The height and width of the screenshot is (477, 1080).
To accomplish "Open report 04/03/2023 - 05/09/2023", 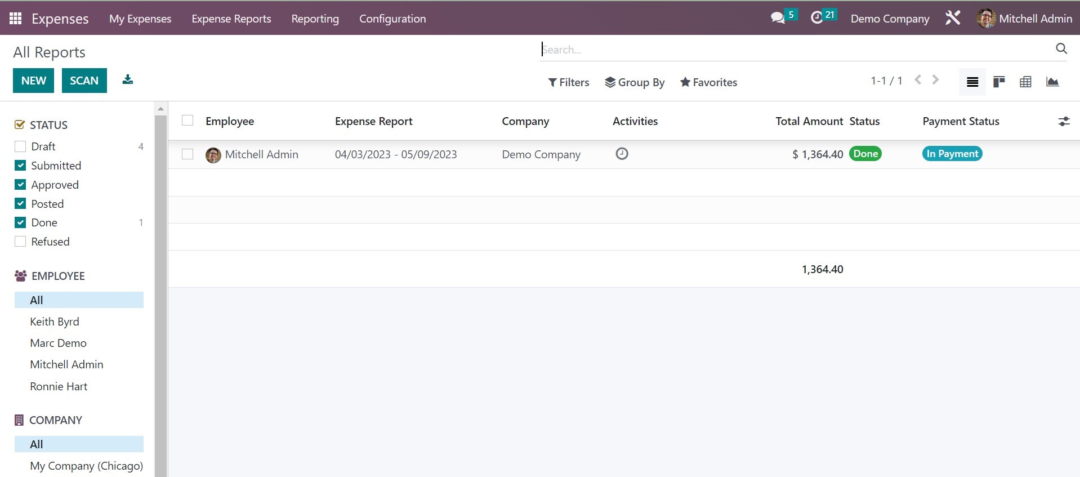I will click(396, 154).
